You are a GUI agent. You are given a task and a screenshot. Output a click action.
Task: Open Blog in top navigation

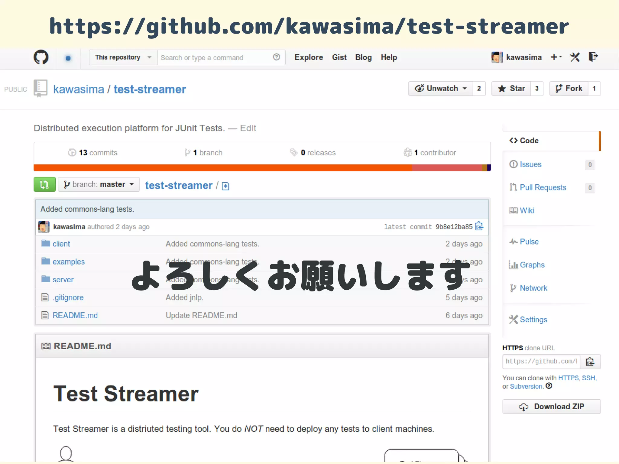pos(363,57)
